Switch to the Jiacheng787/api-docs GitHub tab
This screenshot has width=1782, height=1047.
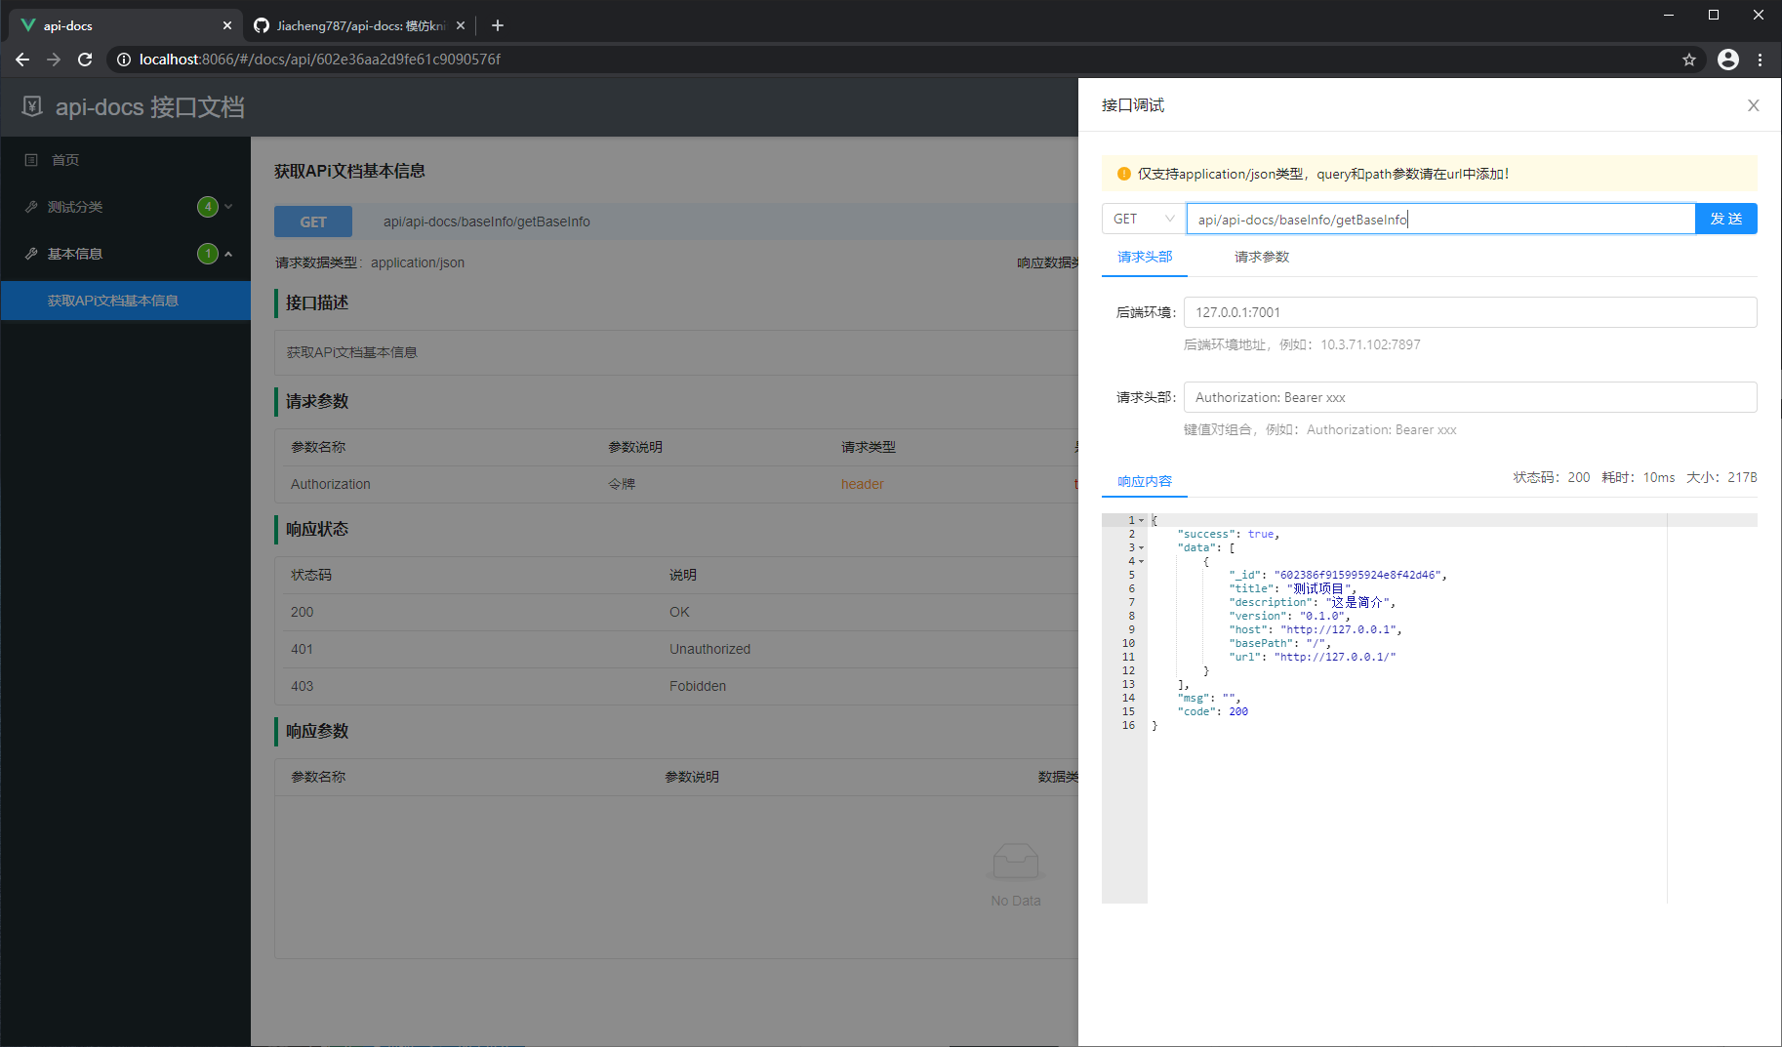coord(359,25)
